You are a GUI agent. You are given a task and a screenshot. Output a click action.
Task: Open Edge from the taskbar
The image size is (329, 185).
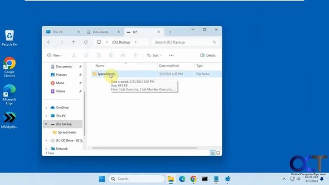[182, 179]
